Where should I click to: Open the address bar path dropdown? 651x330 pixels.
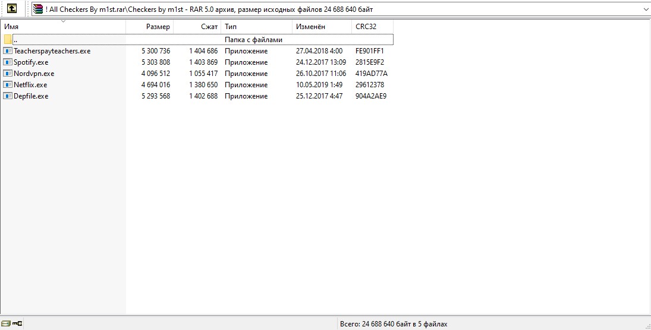pyautogui.click(x=646, y=9)
